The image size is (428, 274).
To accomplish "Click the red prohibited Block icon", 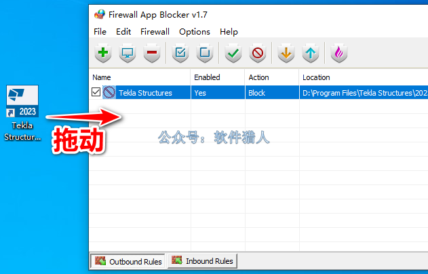I will click(x=258, y=53).
